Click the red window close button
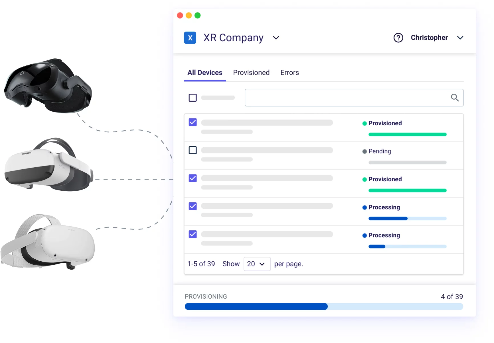494x343 pixels. coord(180,15)
